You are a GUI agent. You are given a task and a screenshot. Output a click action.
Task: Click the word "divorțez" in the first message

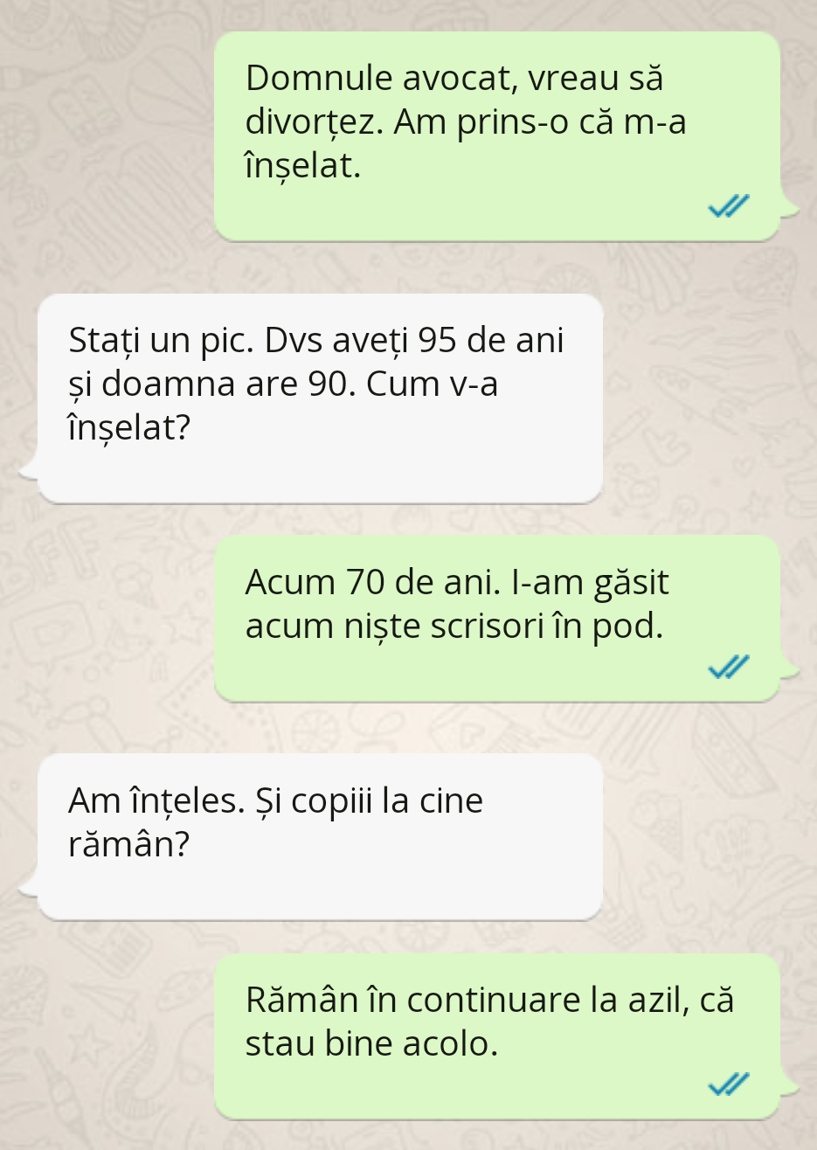pyautogui.click(x=313, y=122)
